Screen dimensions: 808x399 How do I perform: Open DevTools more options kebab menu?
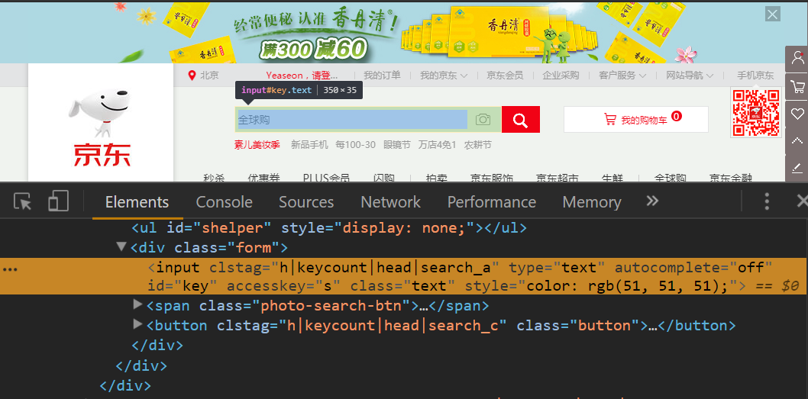767,201
